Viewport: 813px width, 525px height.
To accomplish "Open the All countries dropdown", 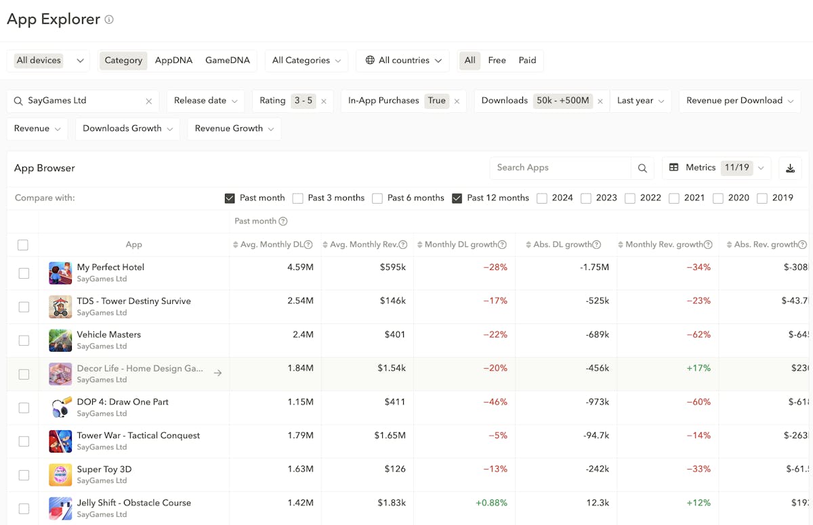I will pyautogui.click(x=403, y=60).
